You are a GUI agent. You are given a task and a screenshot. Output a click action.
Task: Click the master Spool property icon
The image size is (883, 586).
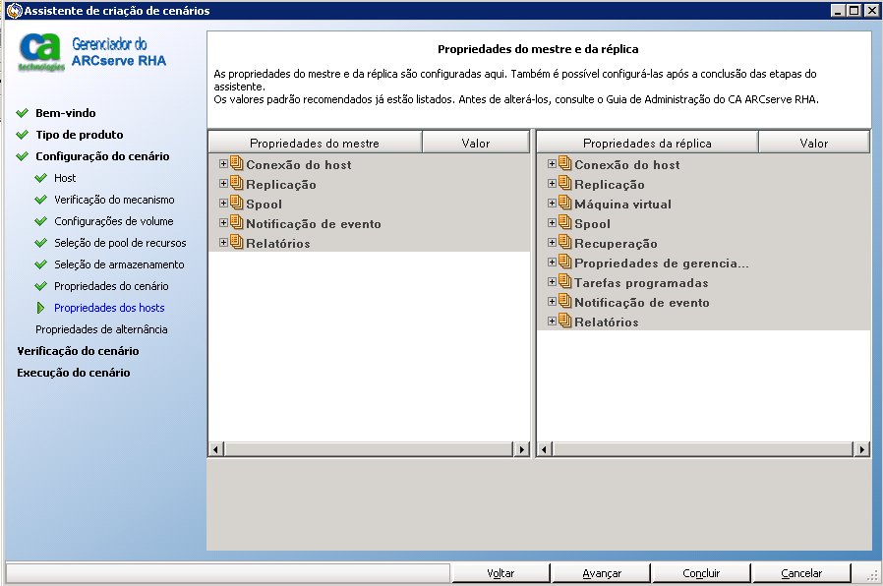coord(236,204)
